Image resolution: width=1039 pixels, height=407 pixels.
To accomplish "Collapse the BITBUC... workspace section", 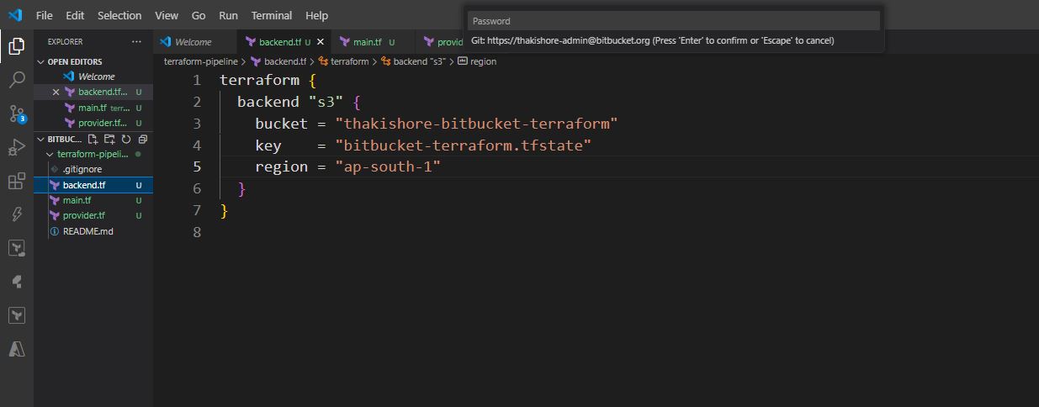I will coord(40,139).
